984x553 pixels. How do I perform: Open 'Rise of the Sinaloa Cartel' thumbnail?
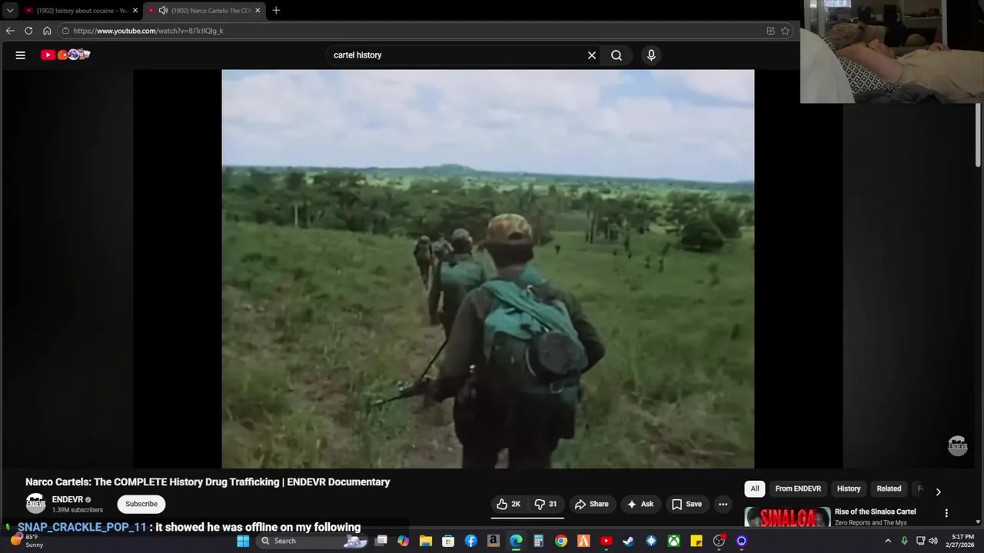[787, 517]
